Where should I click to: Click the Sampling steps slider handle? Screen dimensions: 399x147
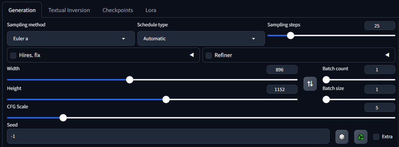coord(291,35)
